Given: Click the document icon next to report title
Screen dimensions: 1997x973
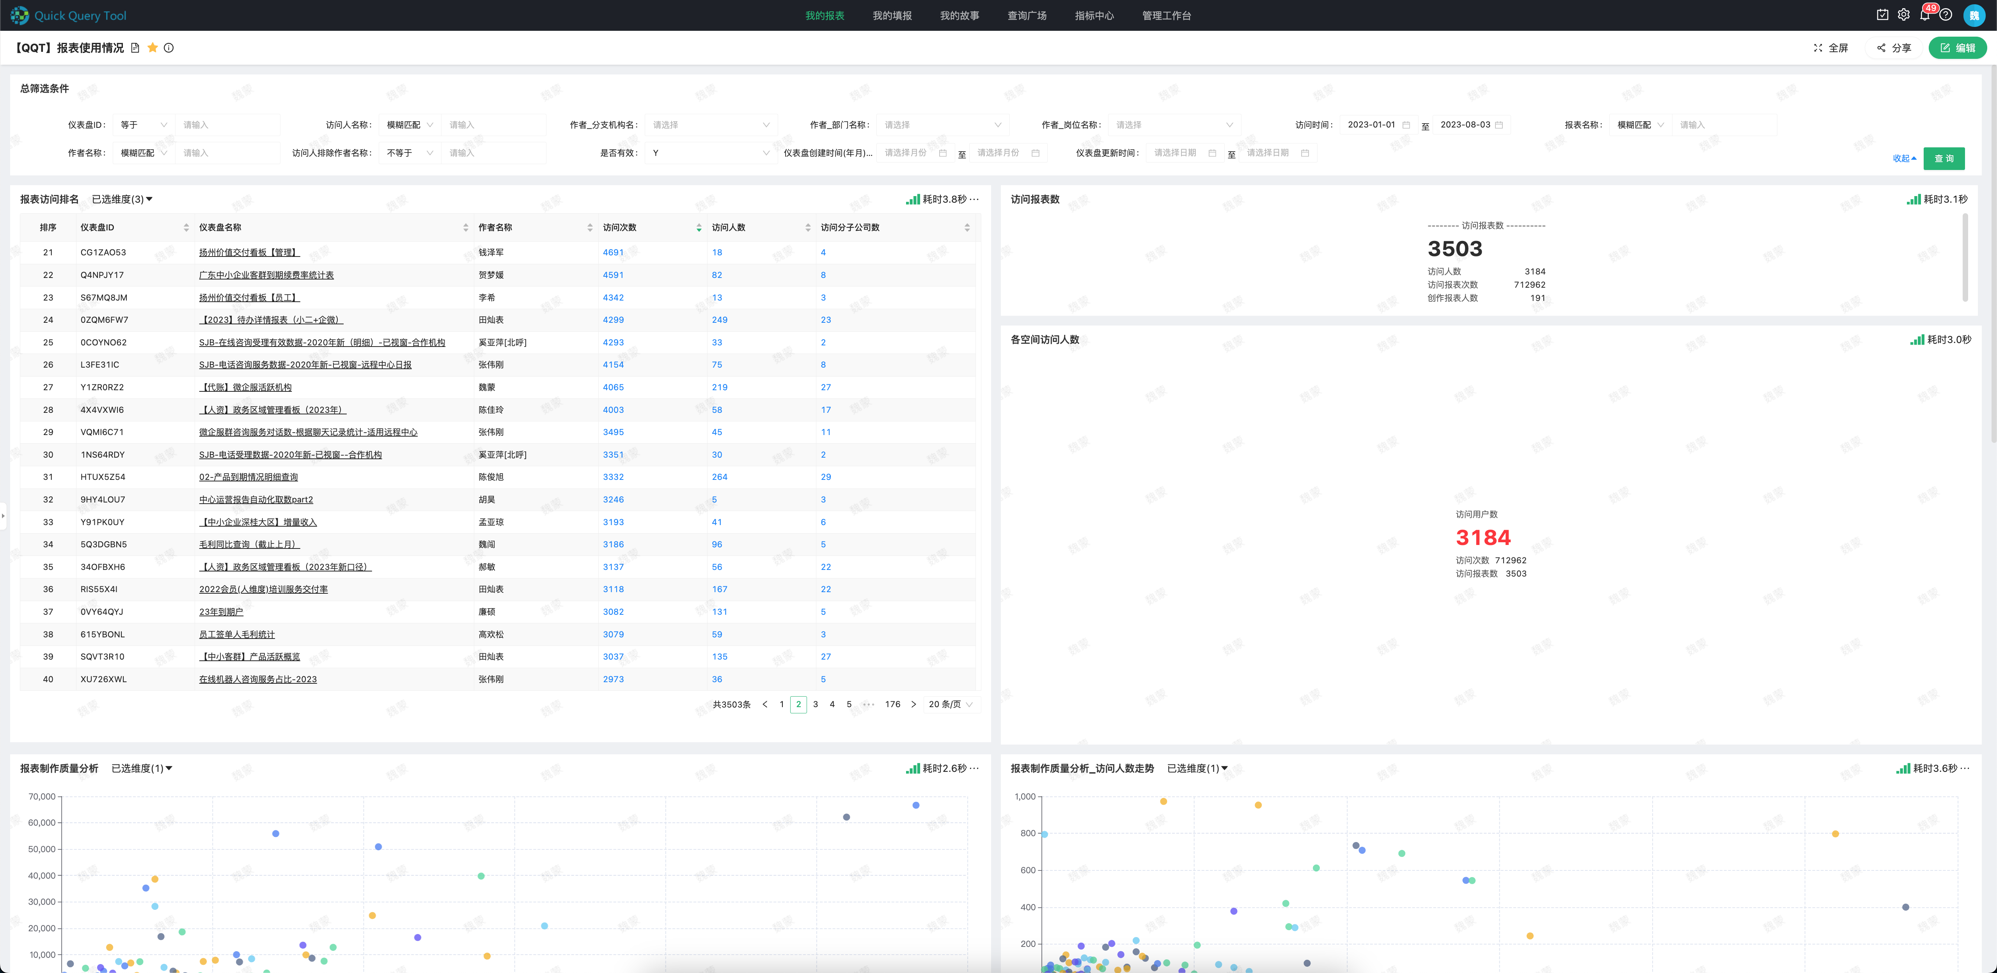Looking at the screenshot, I should click(135, 48).
